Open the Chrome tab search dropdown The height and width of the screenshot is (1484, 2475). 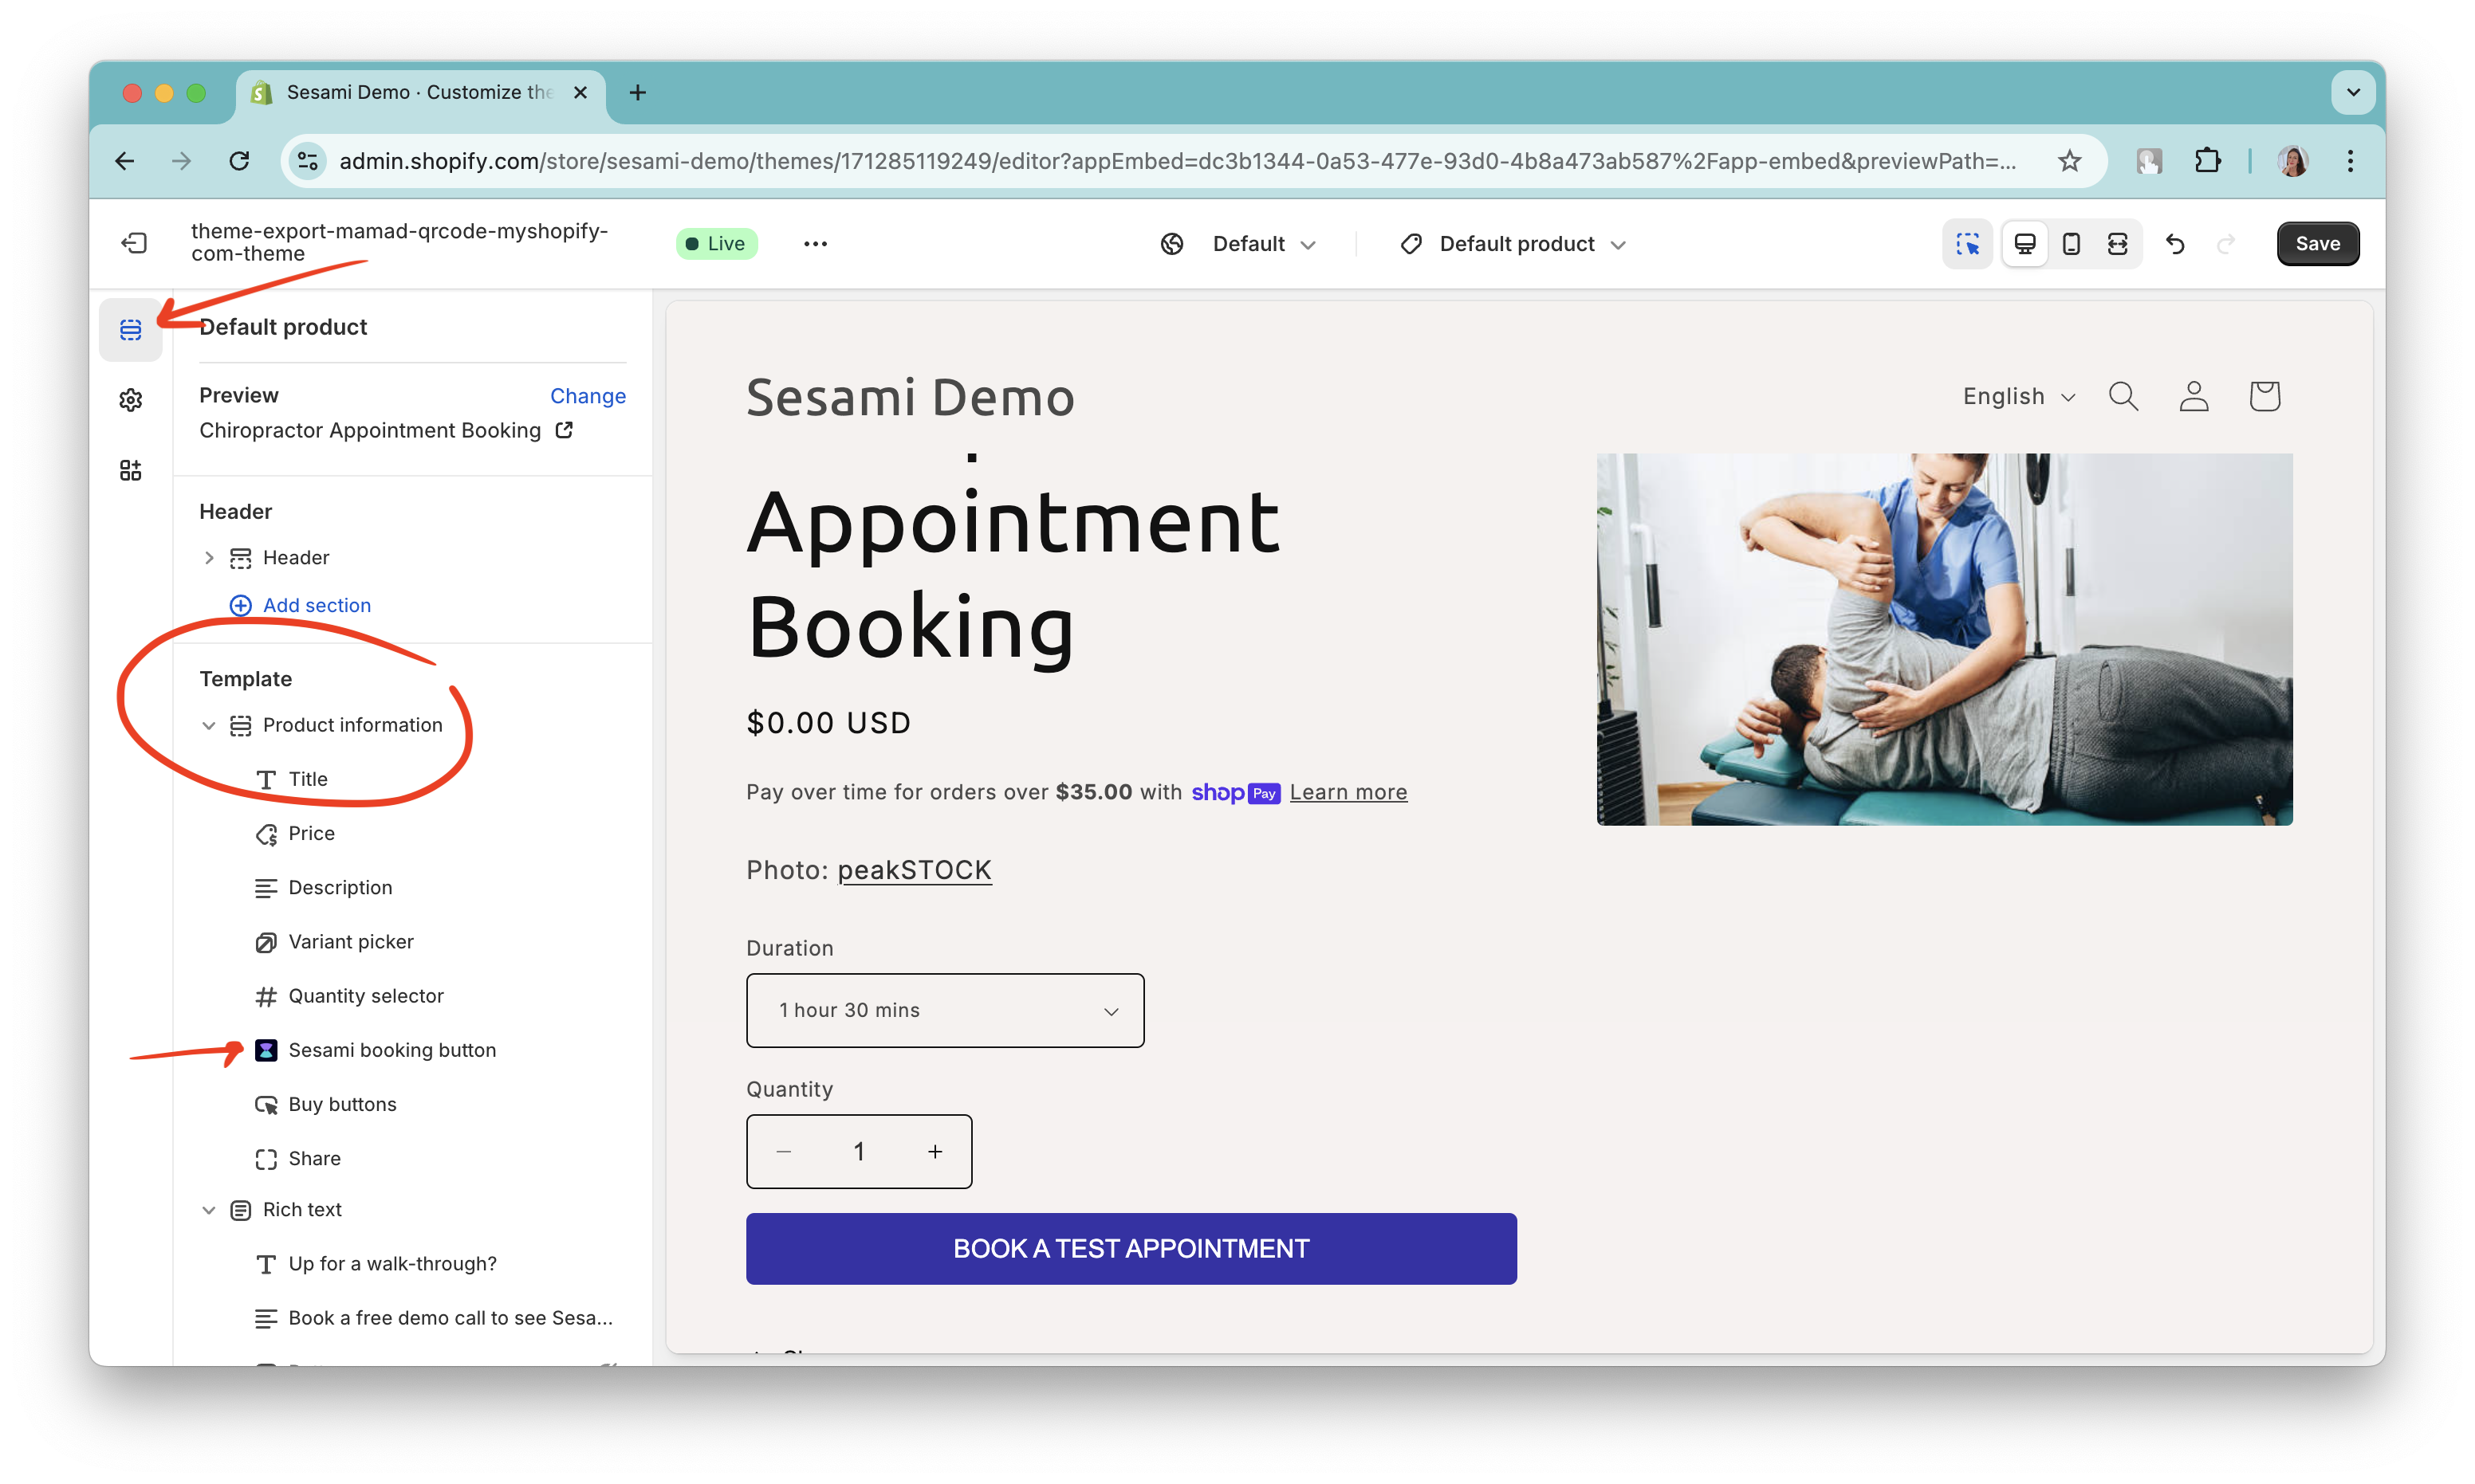click(x=2352, y=93)
